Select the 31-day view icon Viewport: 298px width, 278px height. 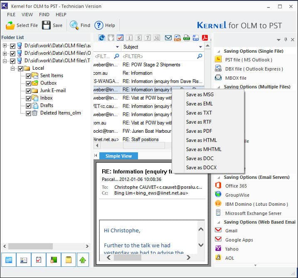[157, 38]
